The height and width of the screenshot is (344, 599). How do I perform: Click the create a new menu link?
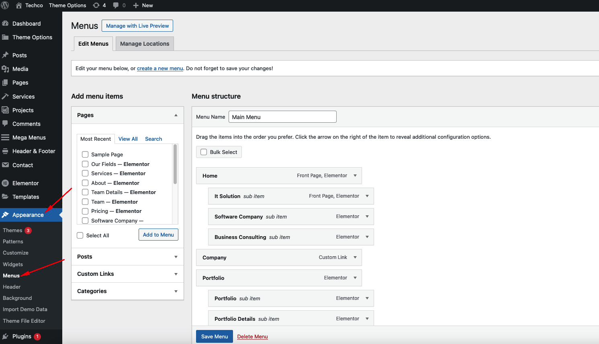[x=160, y=69]
